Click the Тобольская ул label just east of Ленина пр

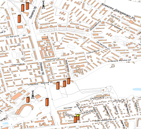pos(52,59)
